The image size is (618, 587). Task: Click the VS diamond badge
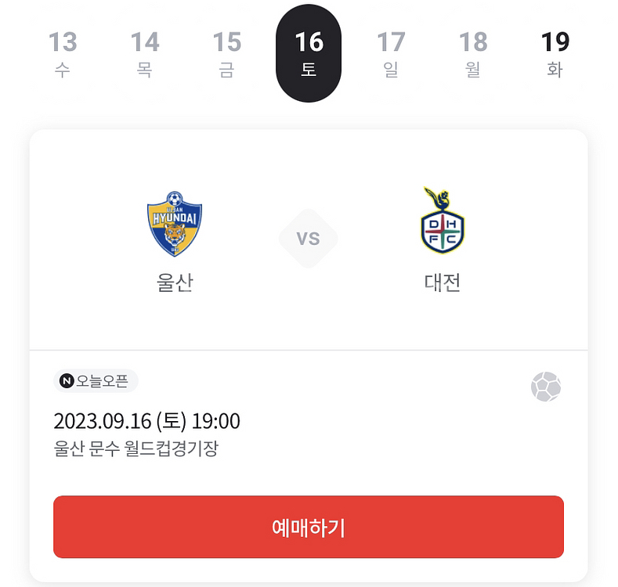[x=308, y=239]
